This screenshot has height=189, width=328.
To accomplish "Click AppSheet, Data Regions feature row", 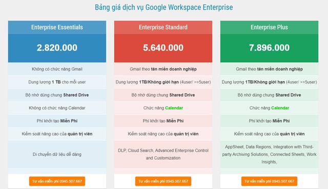I will point(269,154).
